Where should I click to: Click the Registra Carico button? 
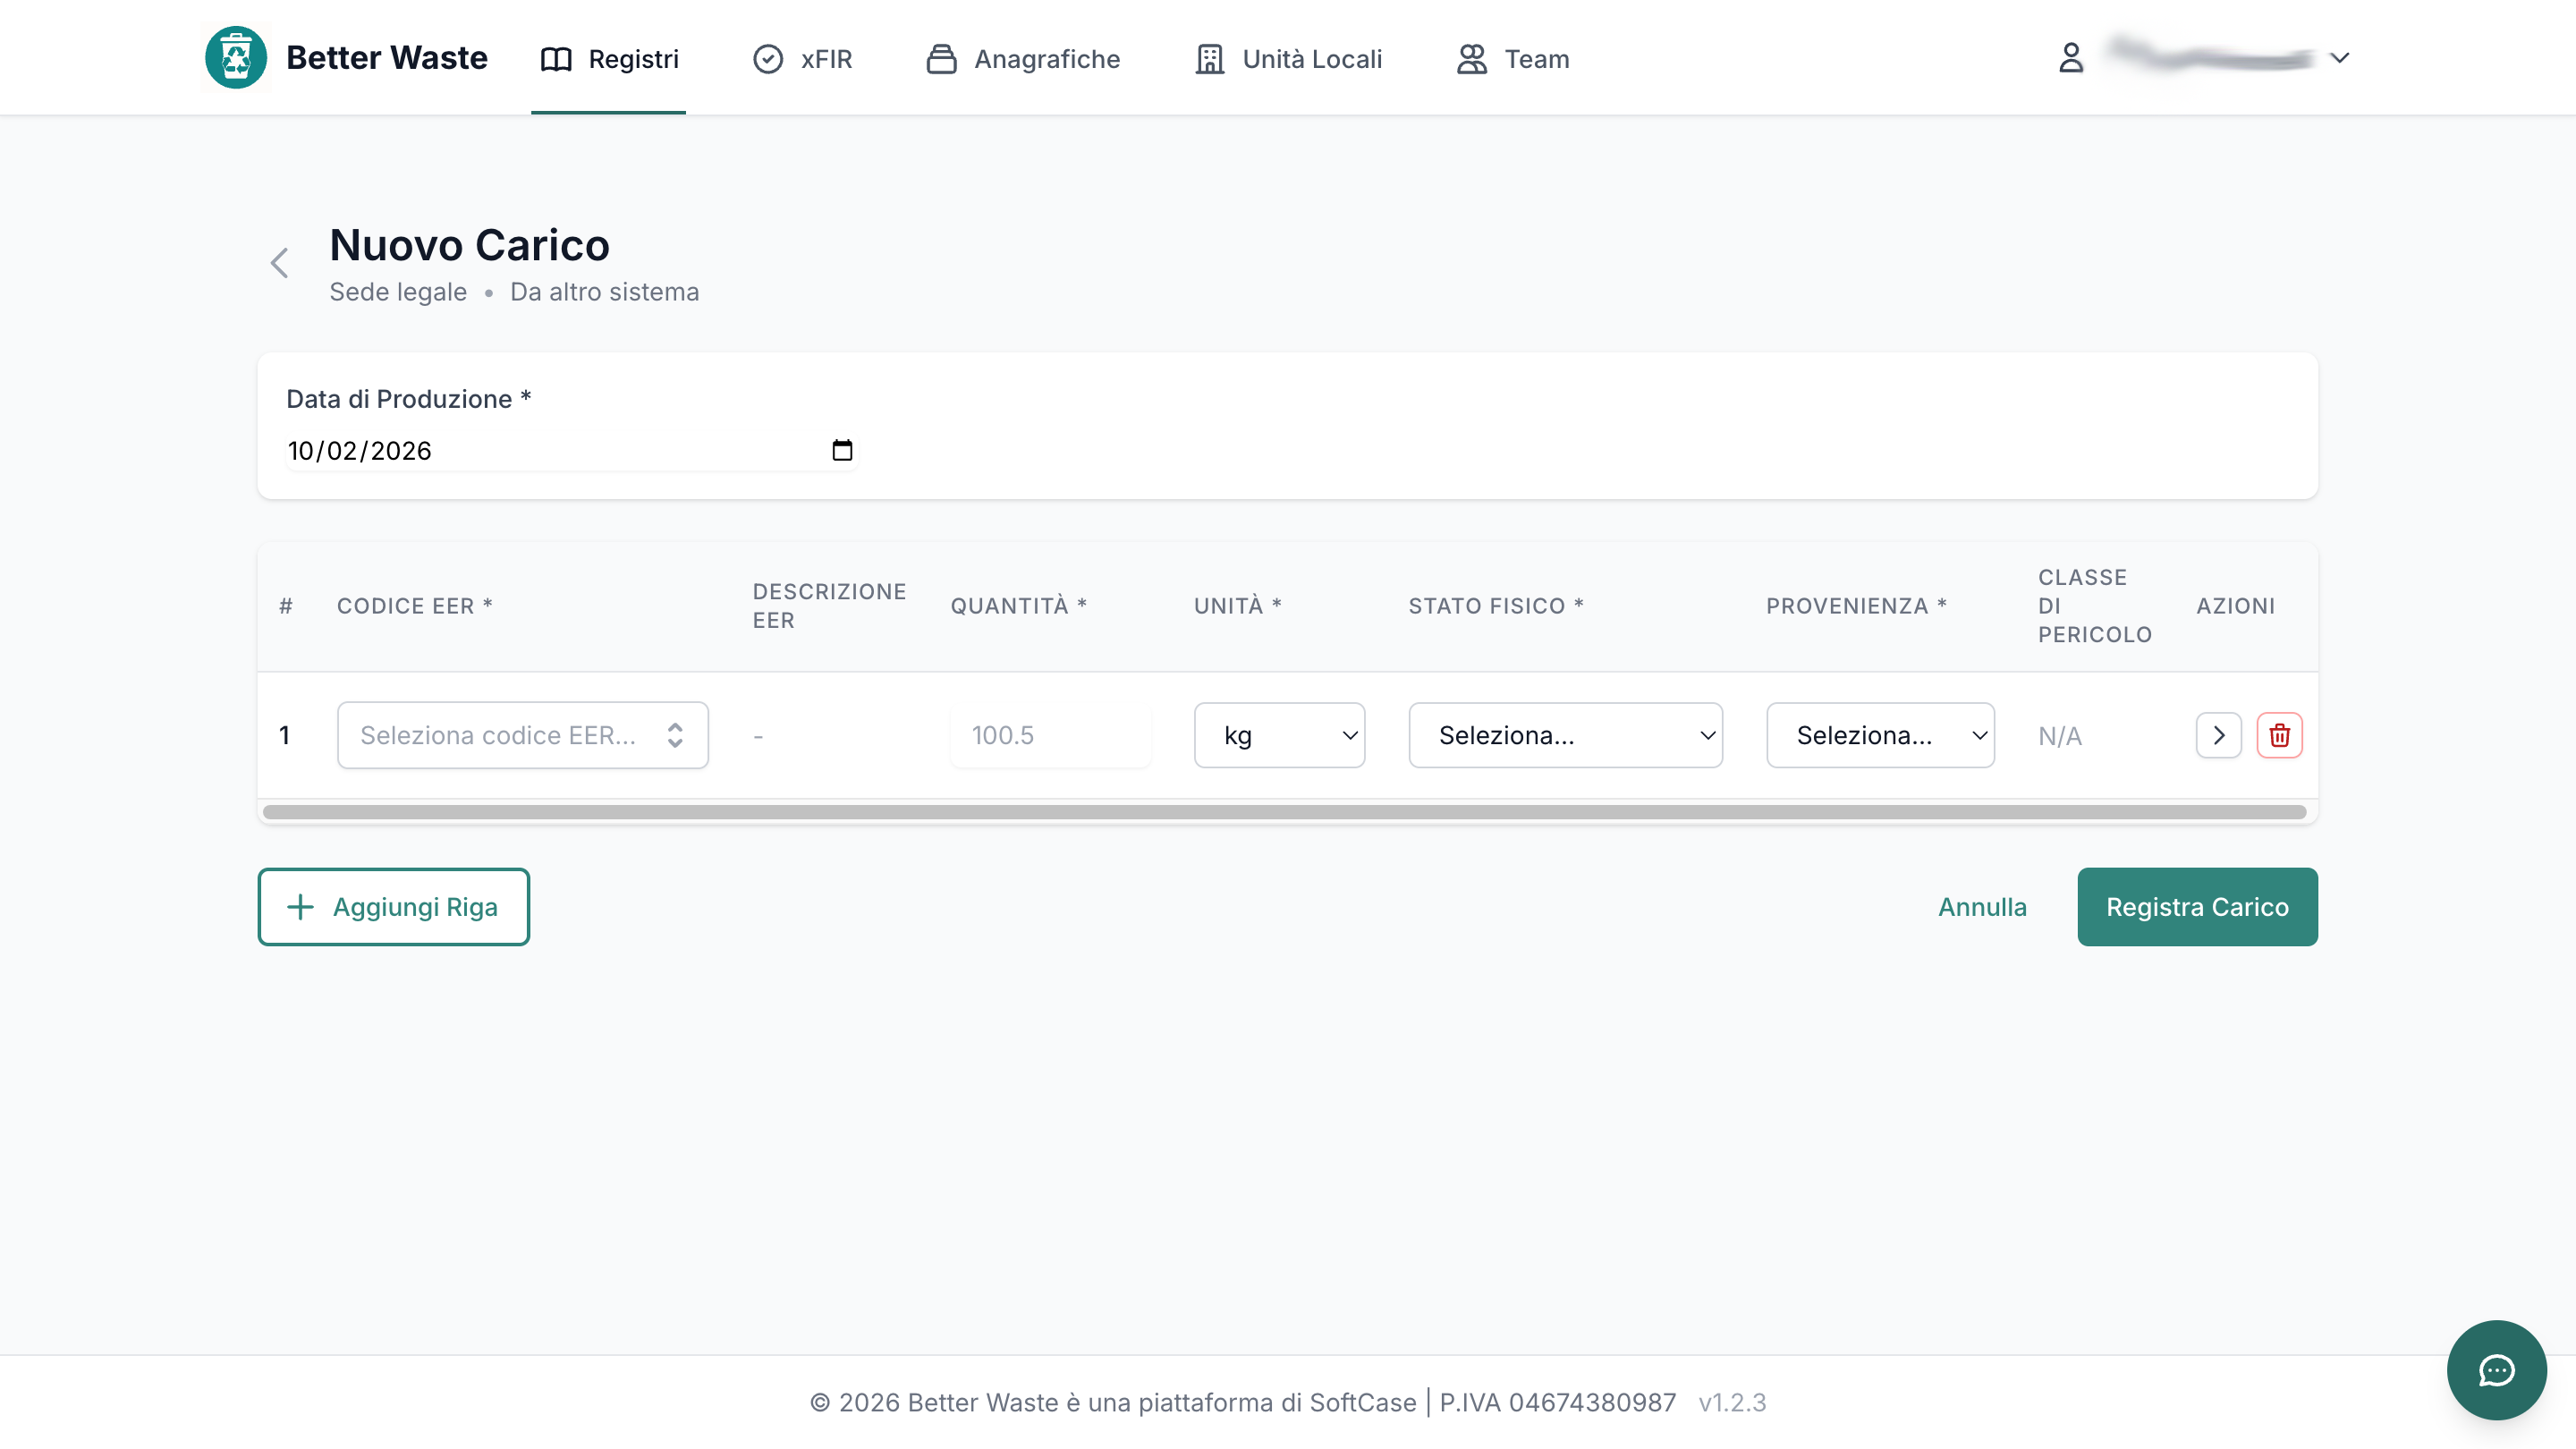2197,907
